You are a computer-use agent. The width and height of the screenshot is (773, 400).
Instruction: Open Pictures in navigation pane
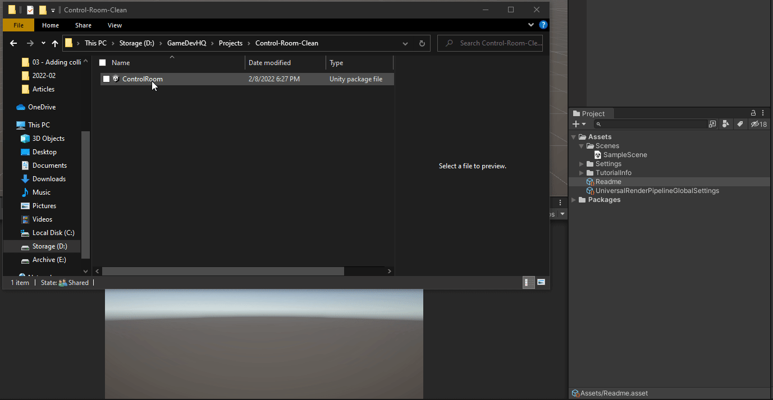point(39,206)
